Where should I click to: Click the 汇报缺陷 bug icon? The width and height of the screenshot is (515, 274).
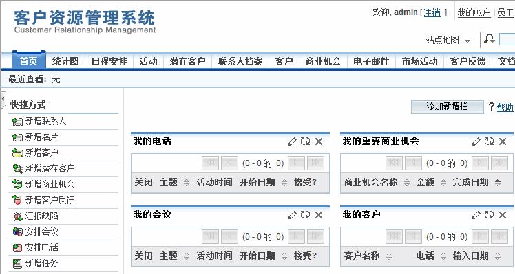[x=17, y=216]
